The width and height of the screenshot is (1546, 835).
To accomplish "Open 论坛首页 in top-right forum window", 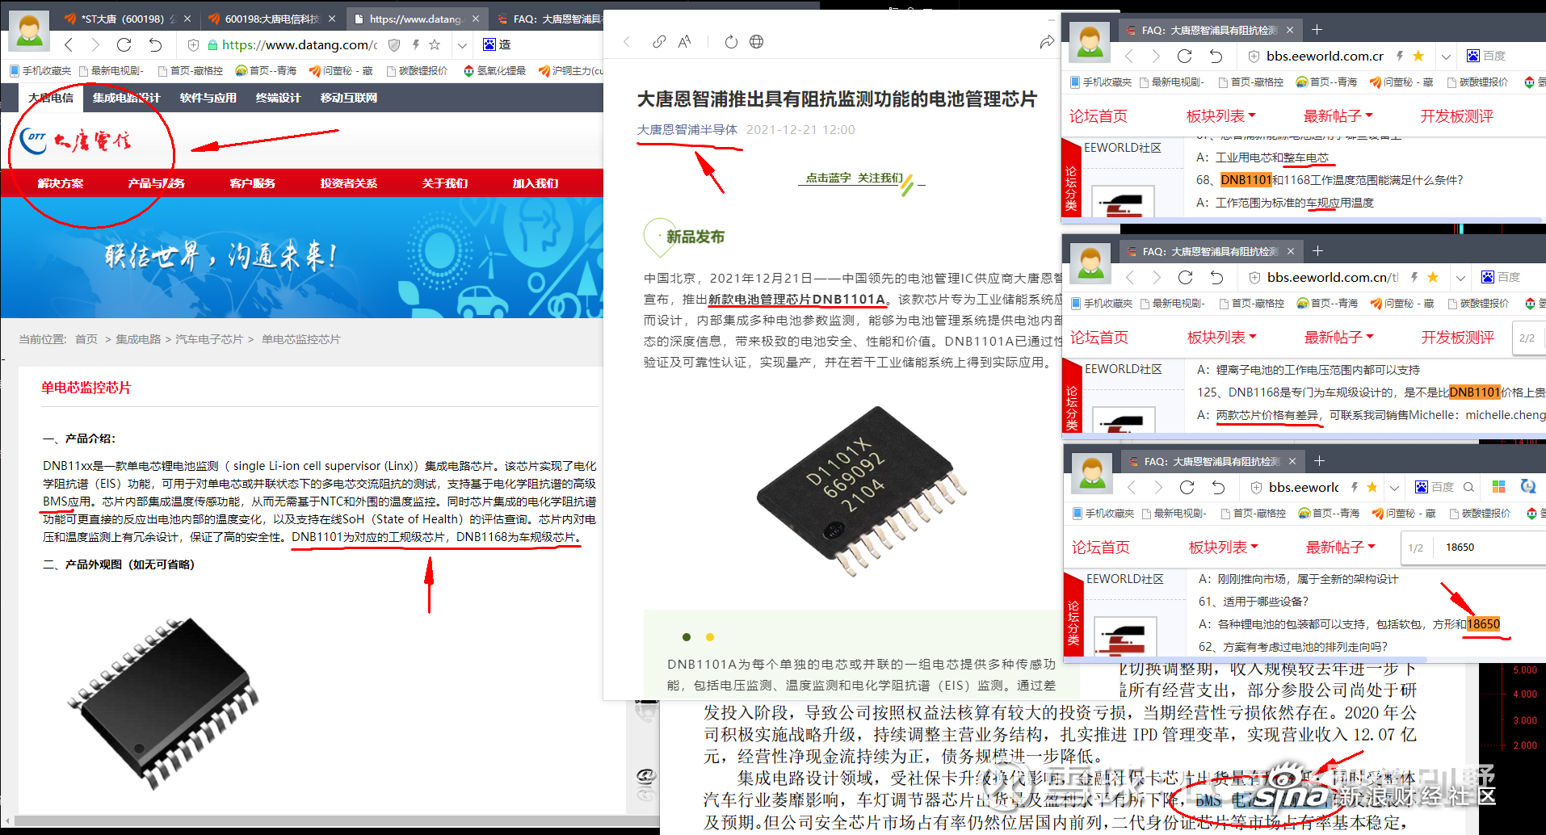I will 1098,115.
